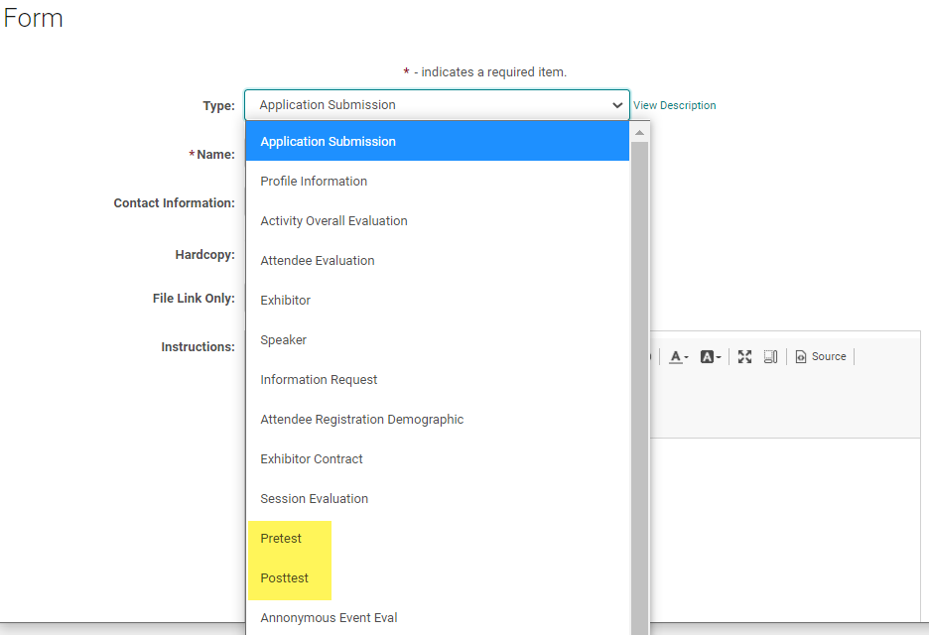Select Attendee Evaluation form type

(x=318, y=261)
